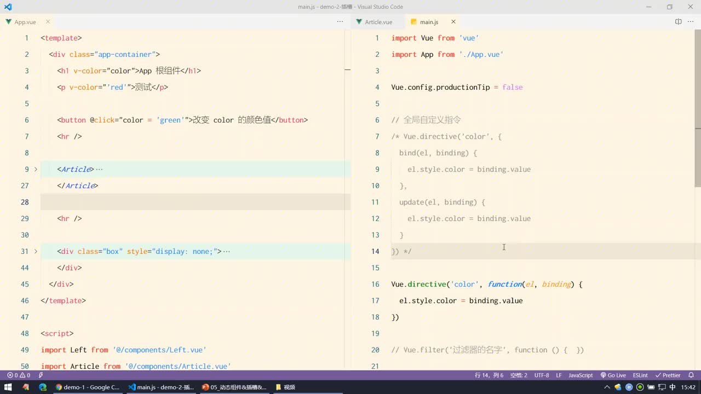The height and width of the screenshot is (394, 701).
Task: Click the folded ellipsis after display none div
Action: (x=227, y=252)
